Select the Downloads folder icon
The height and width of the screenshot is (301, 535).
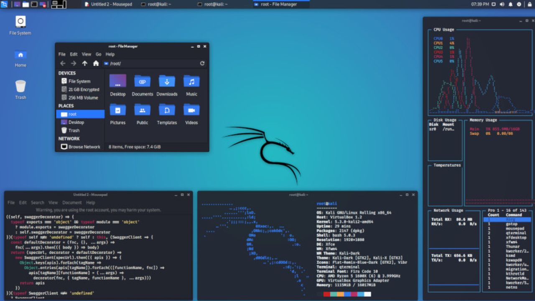coord(167,85)
